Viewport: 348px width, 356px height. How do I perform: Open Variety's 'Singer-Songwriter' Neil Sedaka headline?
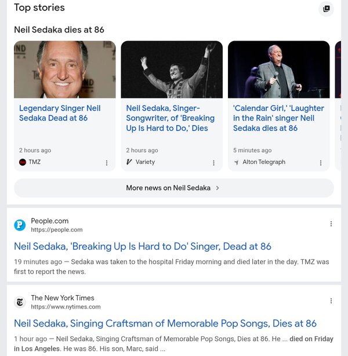171,118
